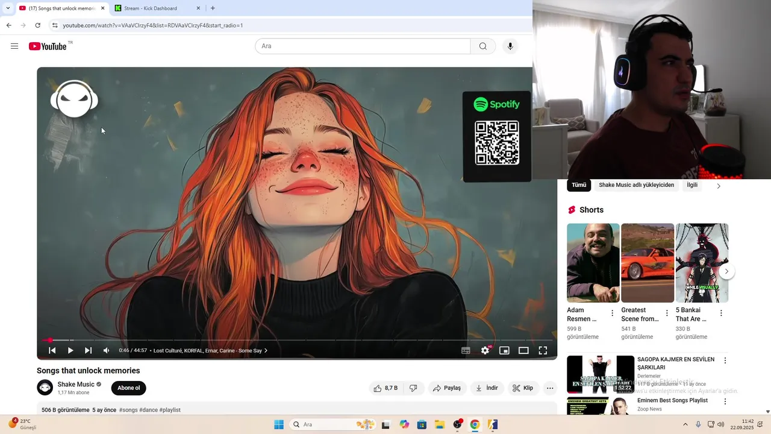771x434 pixels.
Task: Open the YouTube hamburger guide menu
Action: pyautogui.click(x=14, y=46)
